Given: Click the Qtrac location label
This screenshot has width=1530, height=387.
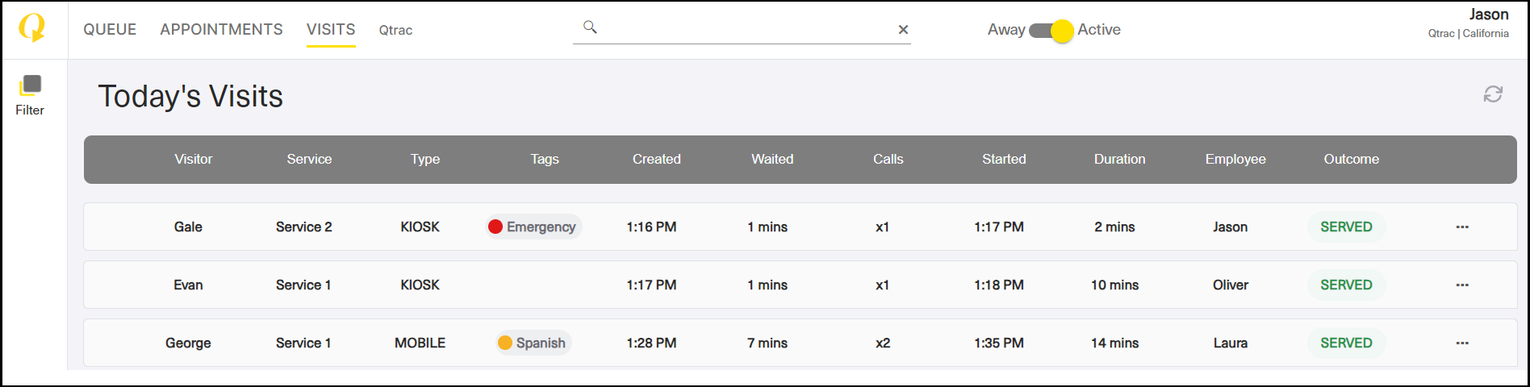Looking at the screenshot, I should (395, 31).
